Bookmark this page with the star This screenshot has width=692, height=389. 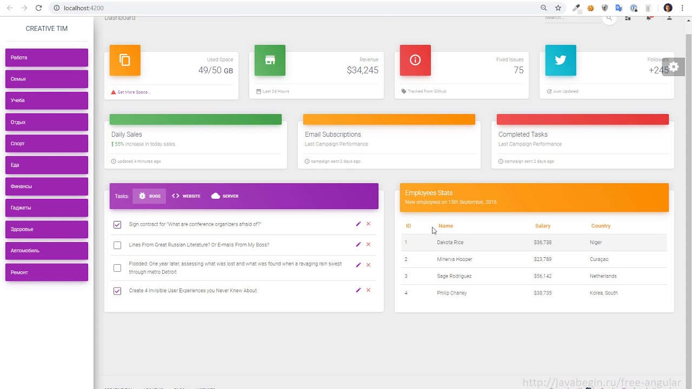(x=558, y=8)
